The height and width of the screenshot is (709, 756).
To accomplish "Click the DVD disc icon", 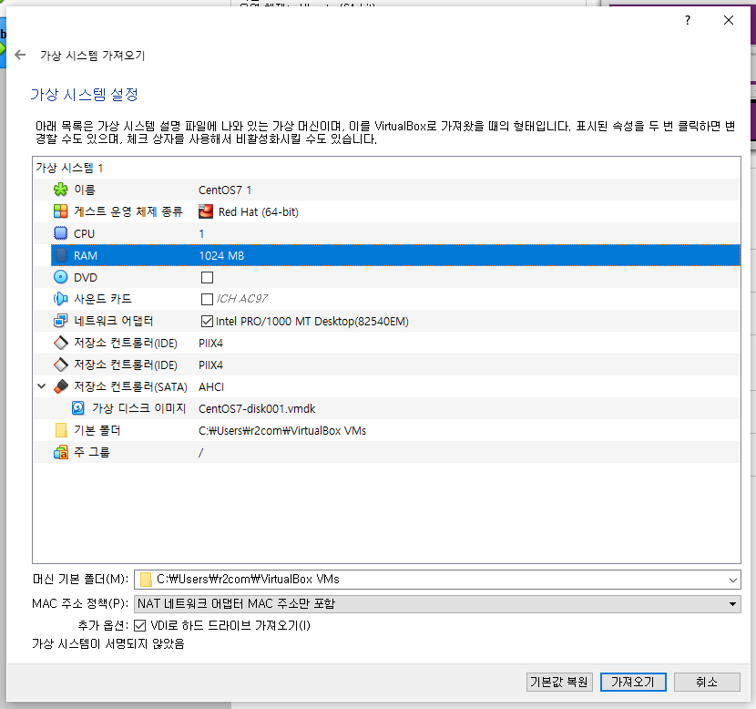I will point(61,277).
